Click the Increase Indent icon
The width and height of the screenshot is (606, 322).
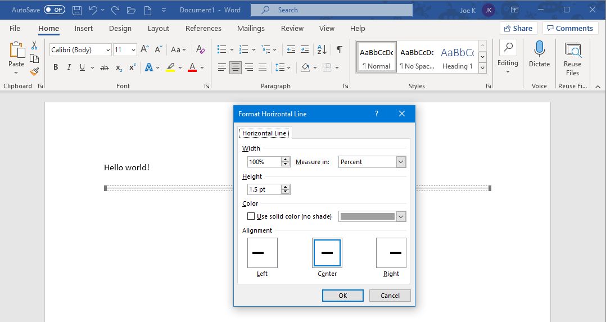(305, 49)
